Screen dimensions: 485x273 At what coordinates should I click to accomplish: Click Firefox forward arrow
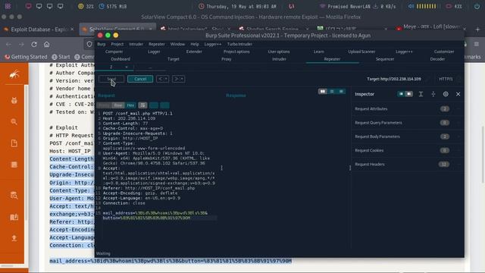click(x=21, y=44)
